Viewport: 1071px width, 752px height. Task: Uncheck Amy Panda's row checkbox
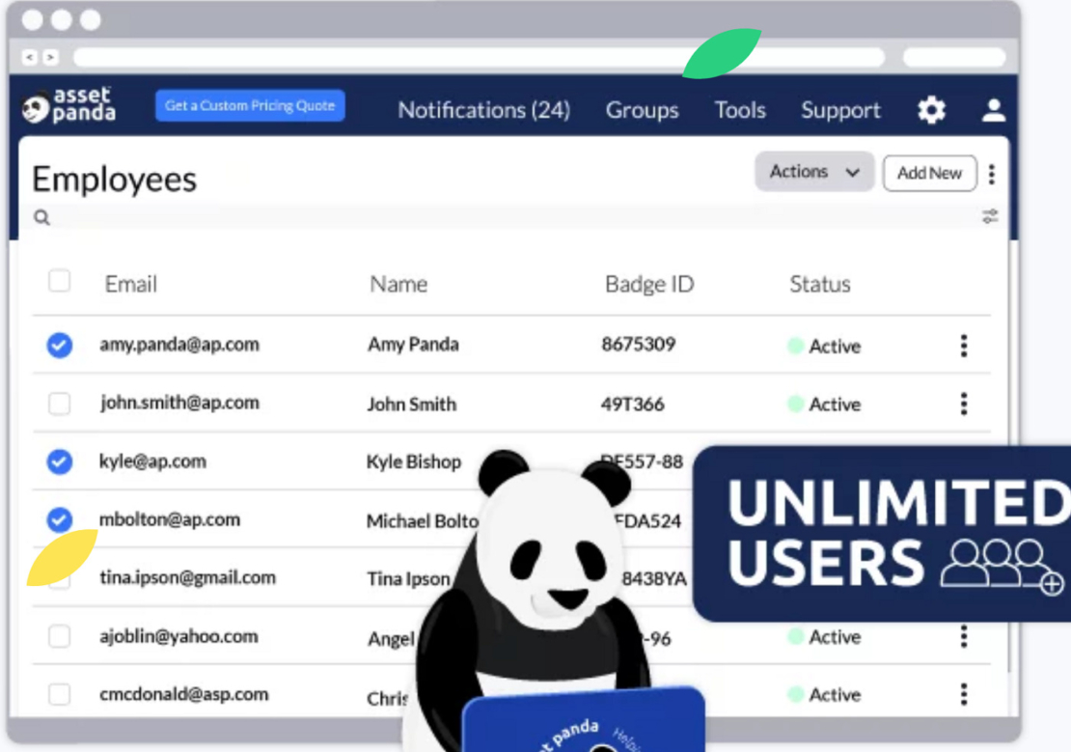click(59, 345)
